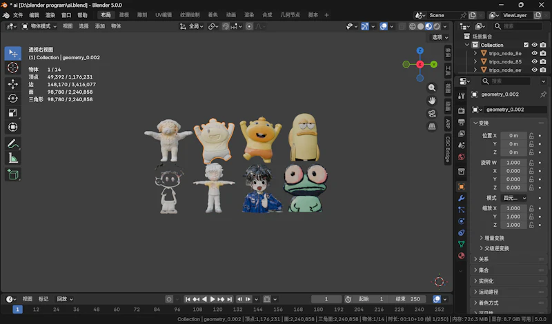The image size is (552, 324).
Task: Click the blue Z axis gizmo ball
Action: click(420, 50)
